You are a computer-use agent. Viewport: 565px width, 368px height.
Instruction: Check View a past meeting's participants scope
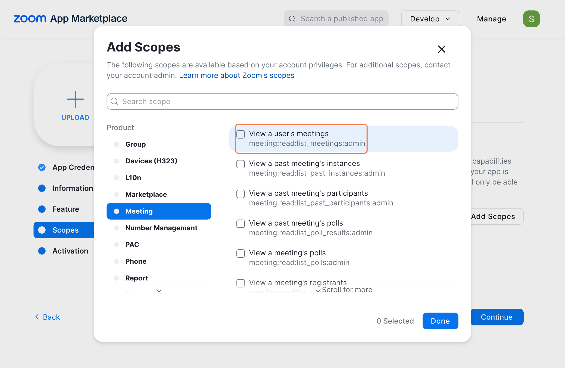[241, 194]
